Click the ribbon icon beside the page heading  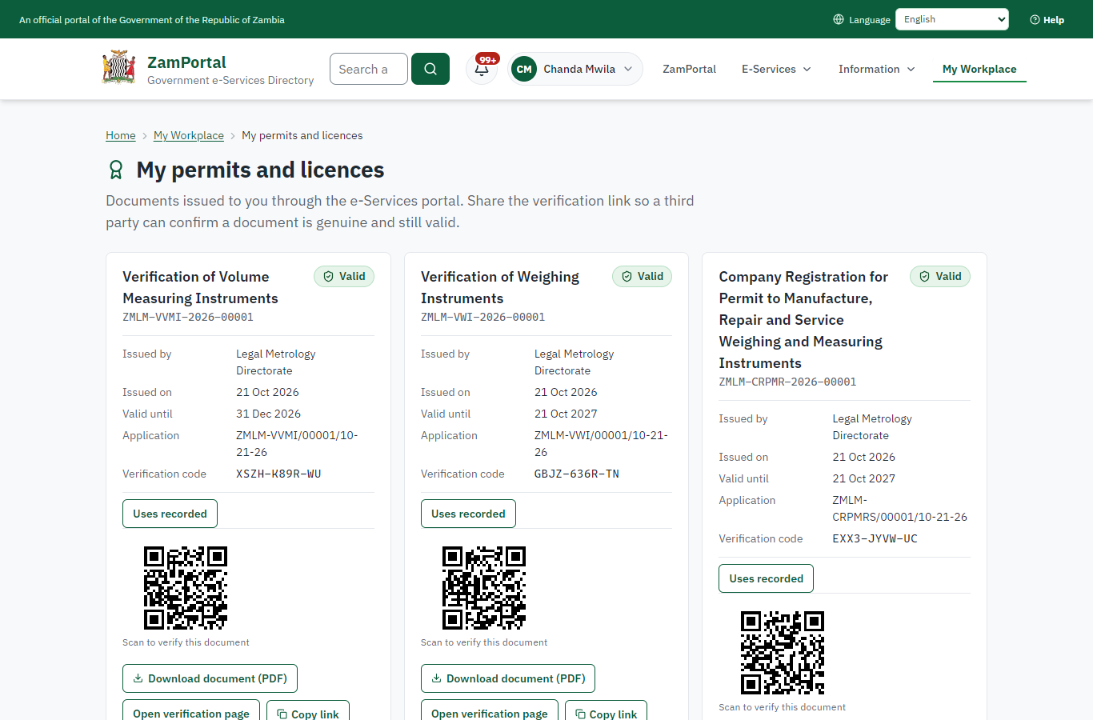click(116, 170)
